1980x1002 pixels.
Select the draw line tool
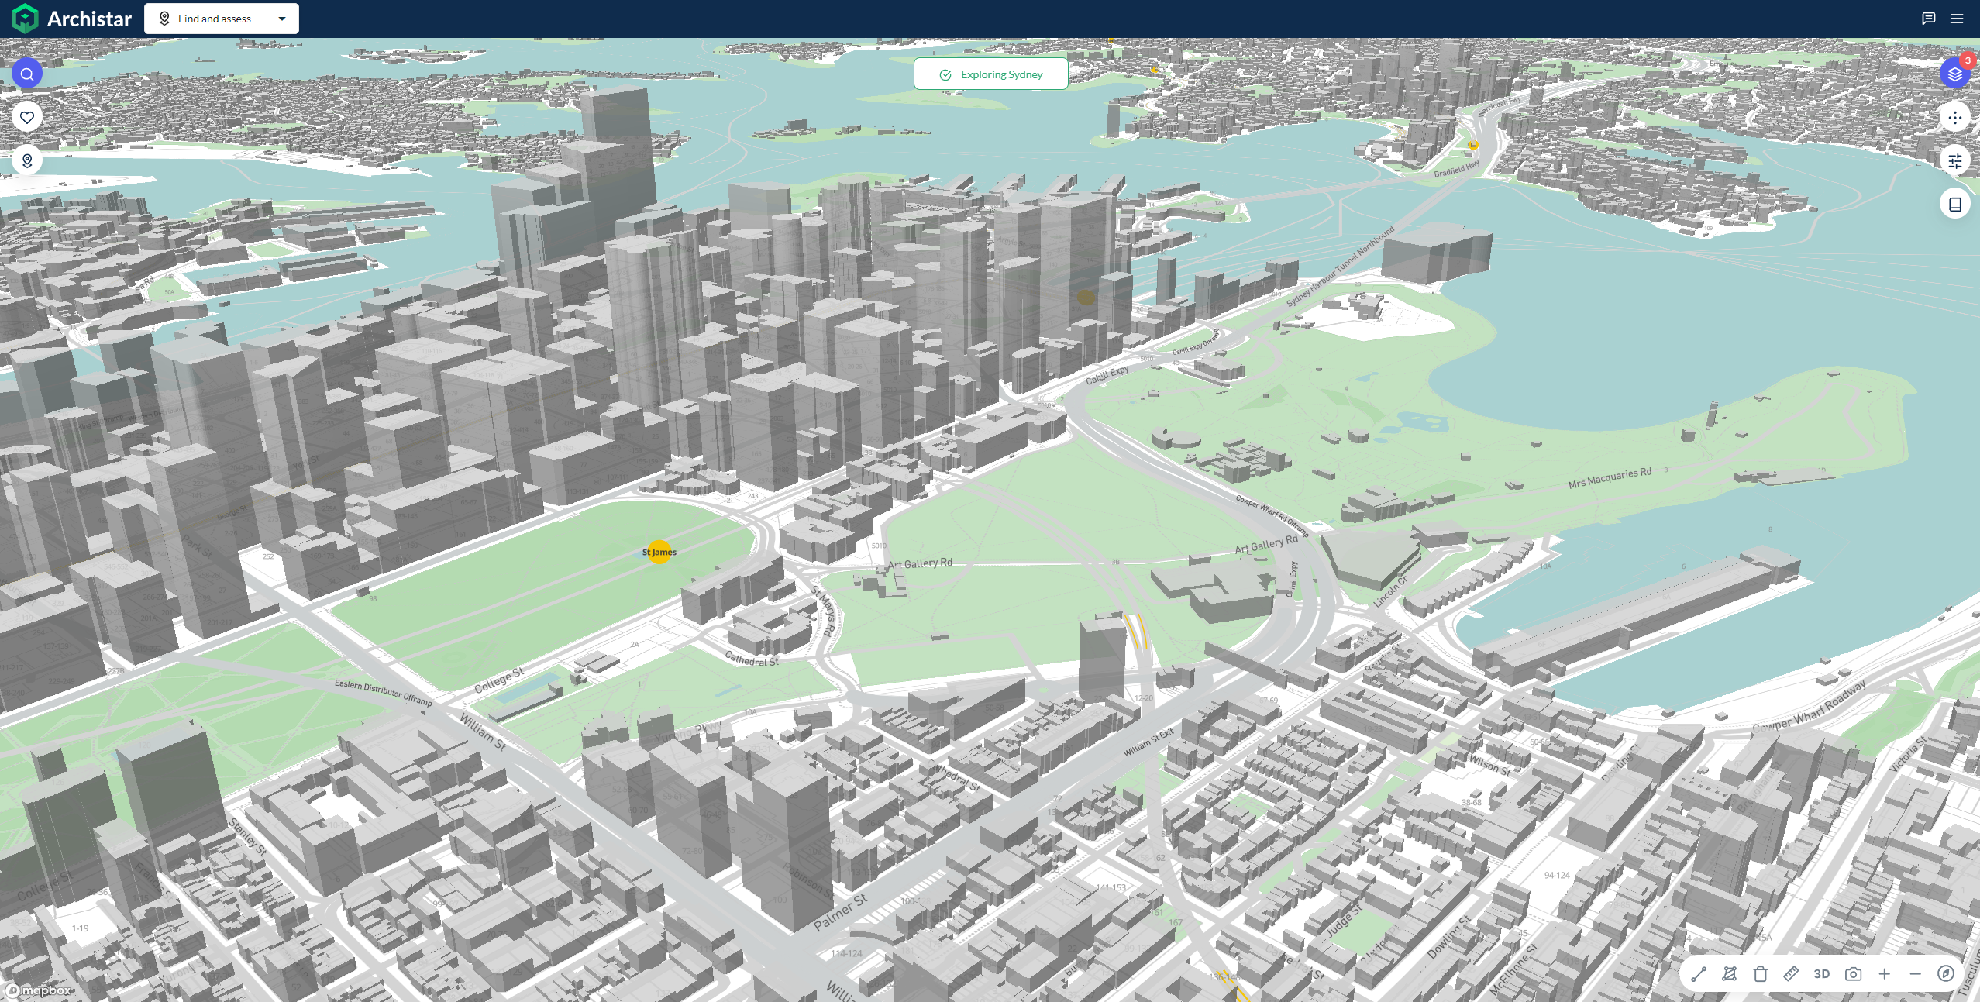click(1699, 974)
